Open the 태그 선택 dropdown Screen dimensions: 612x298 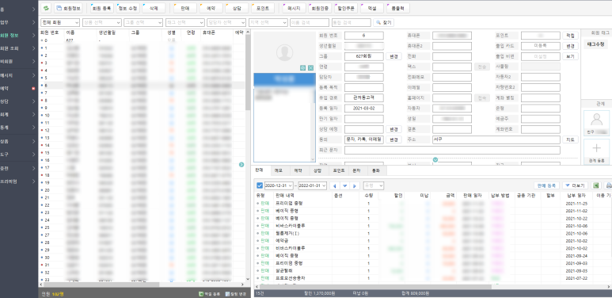pyautogui.click(x=184, y=23)
